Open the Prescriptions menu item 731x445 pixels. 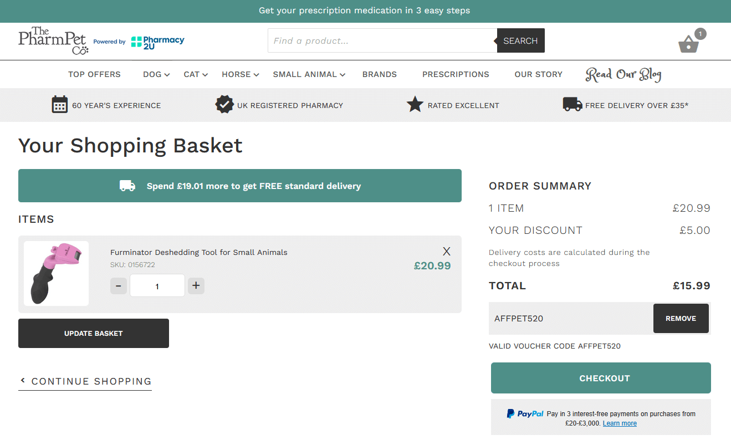(x=456, y=74)
